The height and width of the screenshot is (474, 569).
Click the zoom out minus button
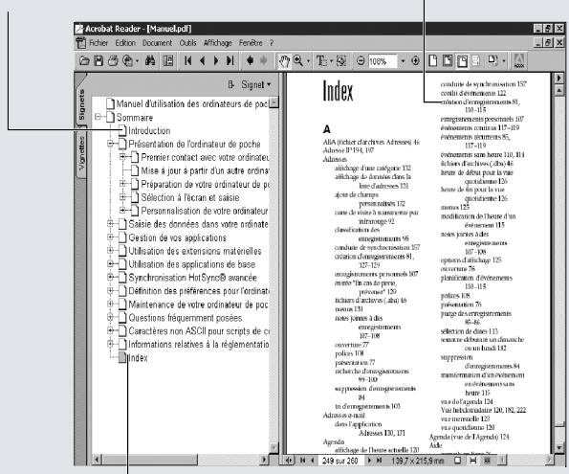pyautogui.click(x=361, y=61)
